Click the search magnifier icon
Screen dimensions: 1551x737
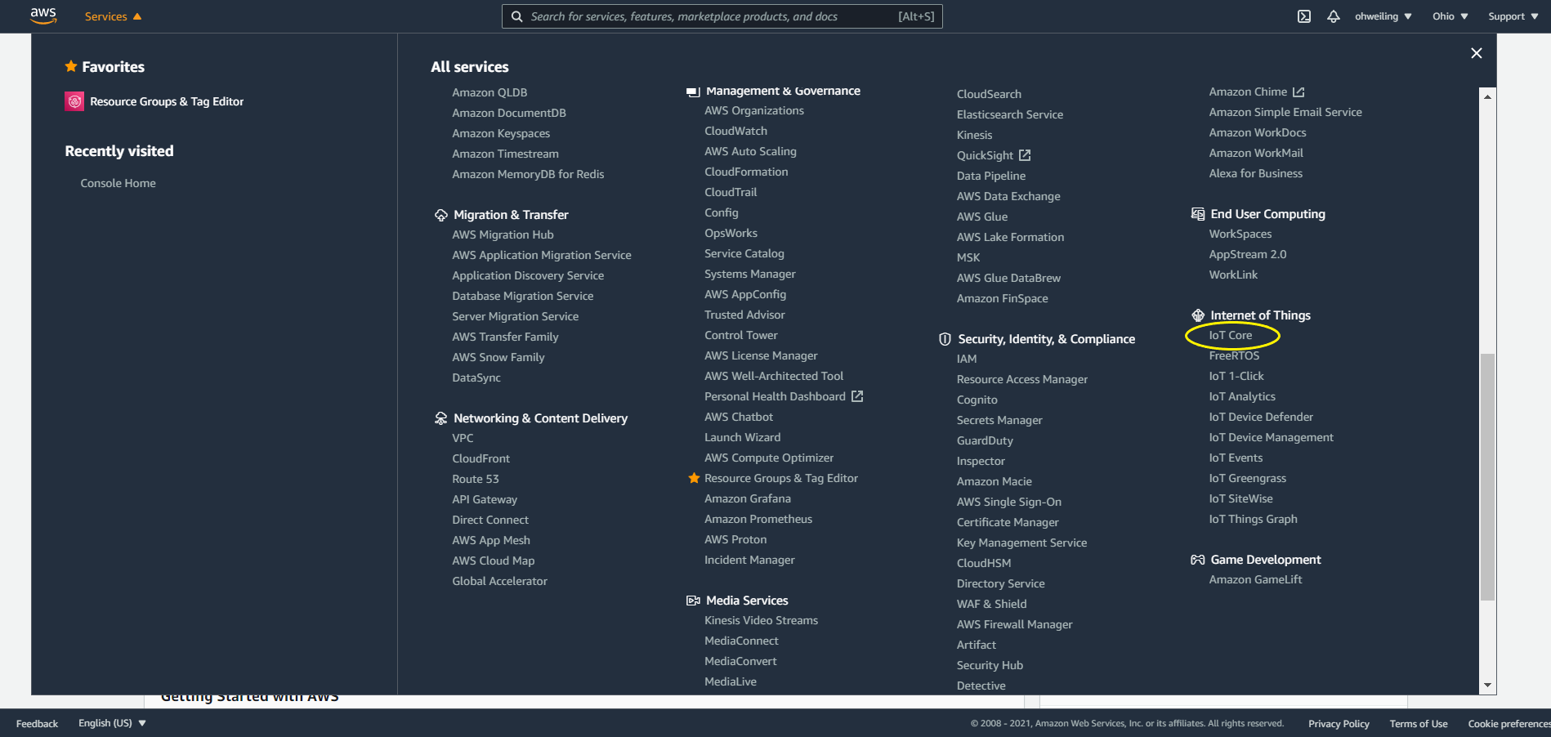516,16
